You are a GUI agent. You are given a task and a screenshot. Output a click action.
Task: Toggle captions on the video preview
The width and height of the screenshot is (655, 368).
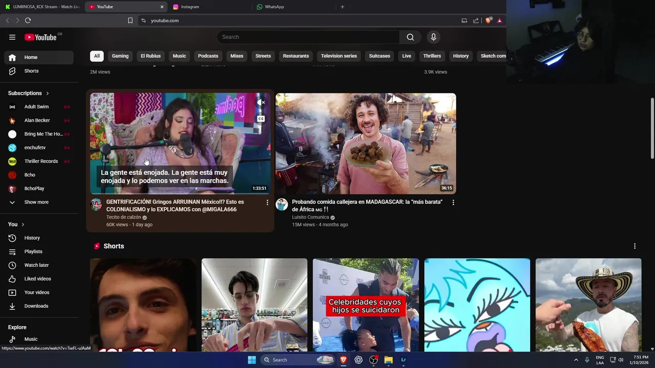click(x=261, y=119)
